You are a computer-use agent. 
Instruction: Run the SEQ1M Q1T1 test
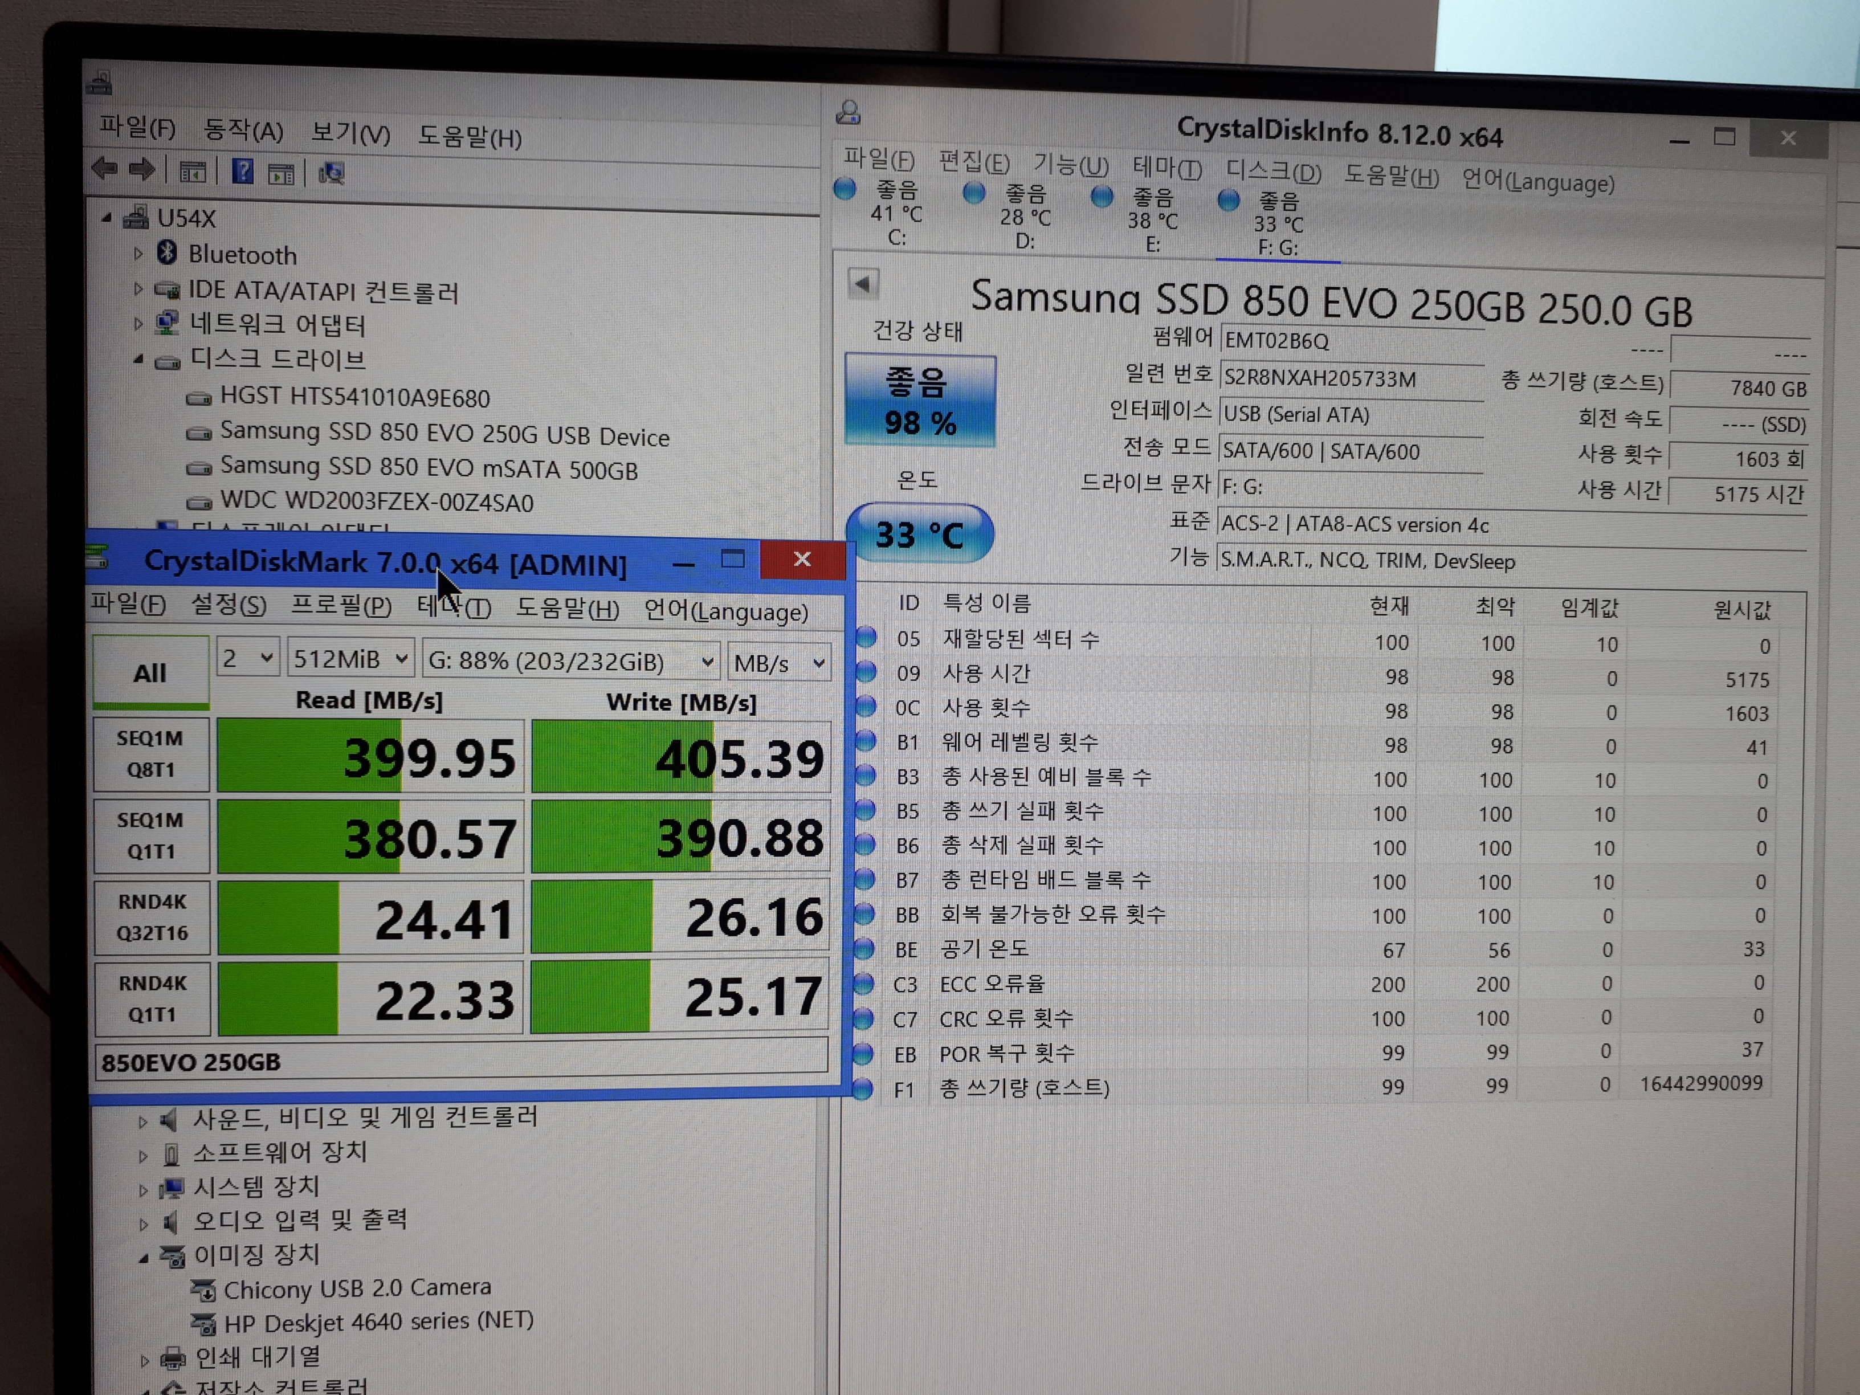click(152, 836)
